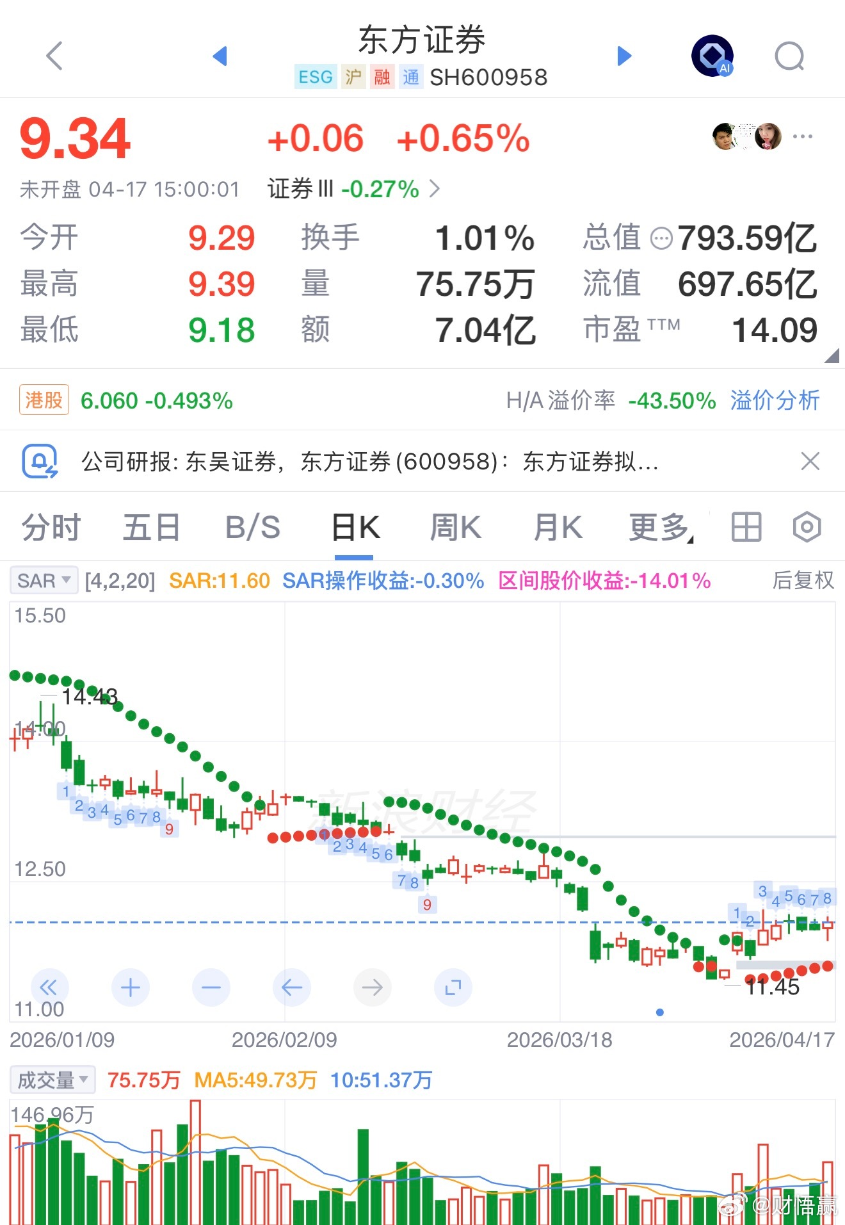Screen dimensions: 845x1225
Task: Select the 日K tab
Action: tap(355, 528)
